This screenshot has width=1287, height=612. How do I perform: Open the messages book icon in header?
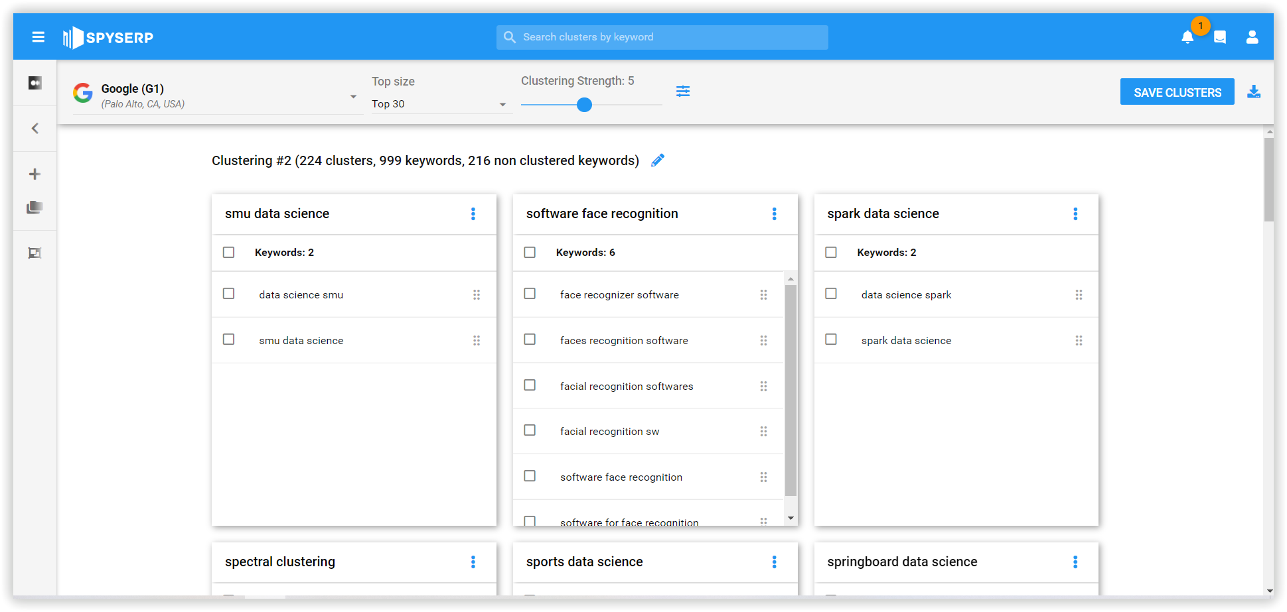1219,38
